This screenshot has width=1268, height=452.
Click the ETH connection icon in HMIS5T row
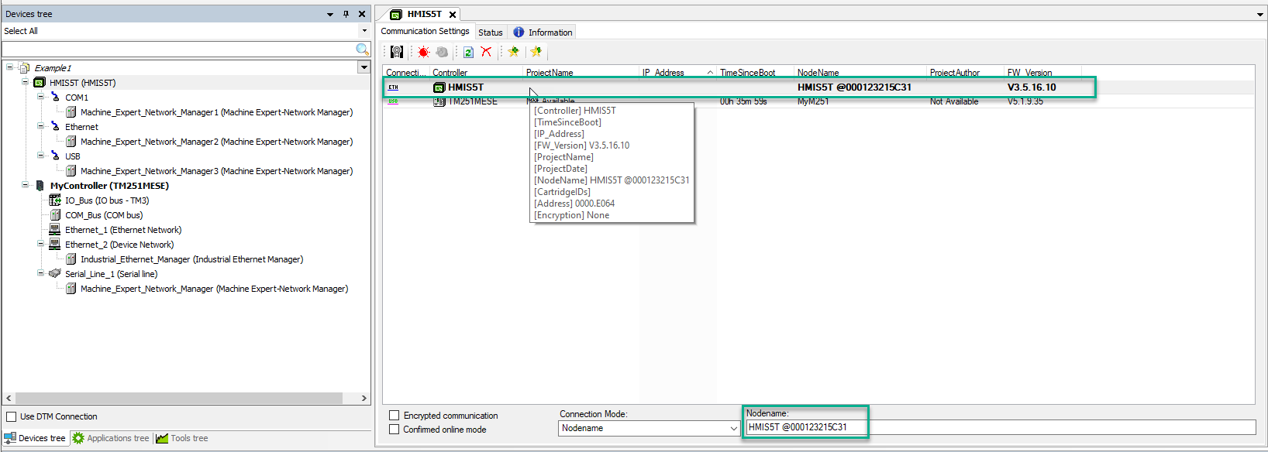393,87
